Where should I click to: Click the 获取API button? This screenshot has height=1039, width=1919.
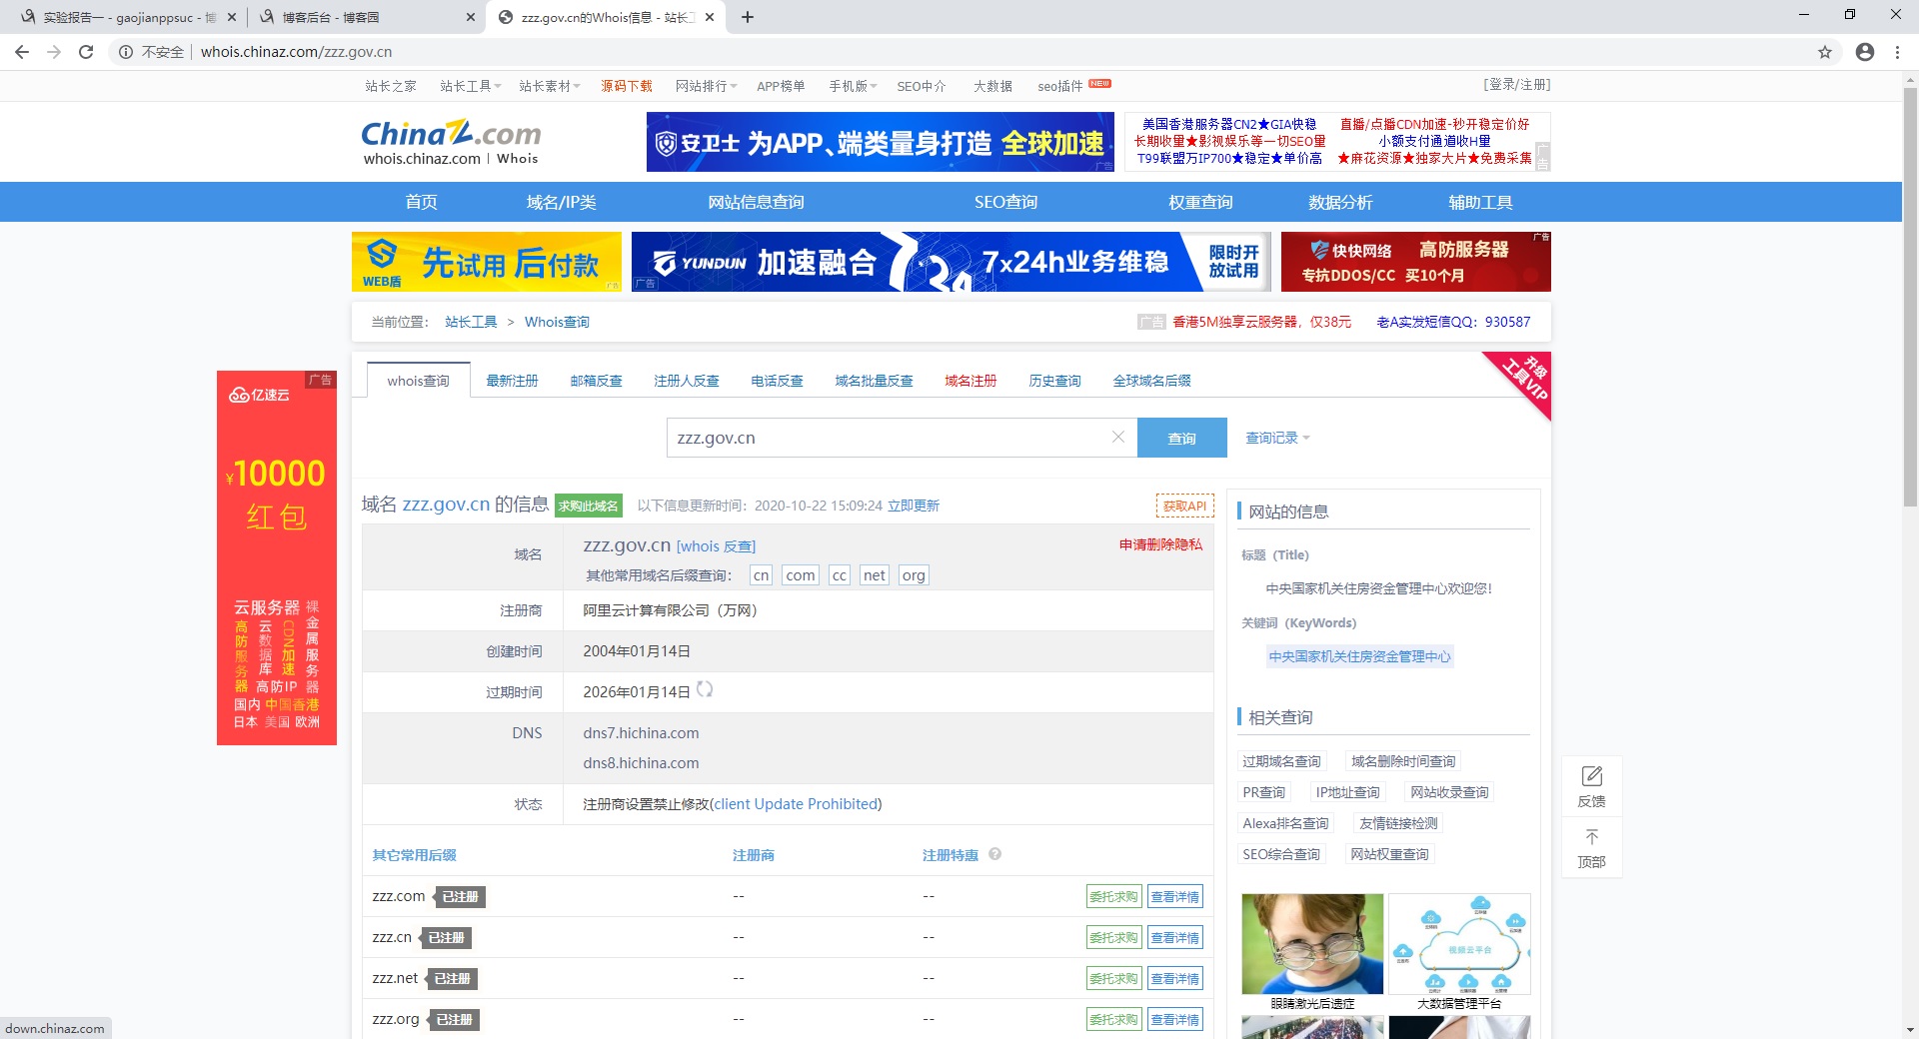coord(1185,506)
